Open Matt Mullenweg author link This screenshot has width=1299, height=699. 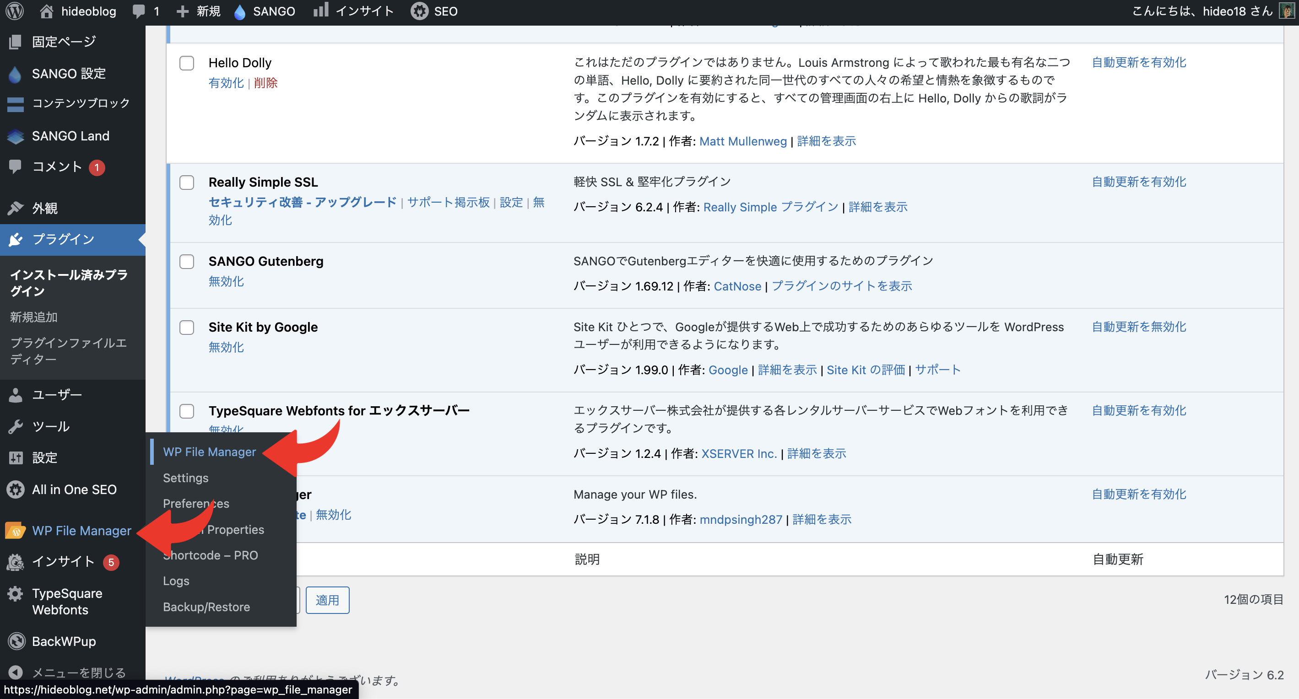tap(743, 141)
